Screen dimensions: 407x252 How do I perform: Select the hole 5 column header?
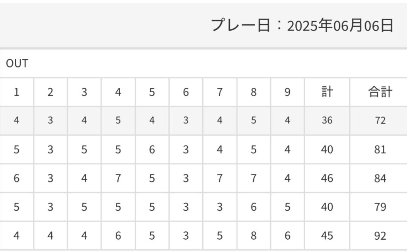[152, 92]
